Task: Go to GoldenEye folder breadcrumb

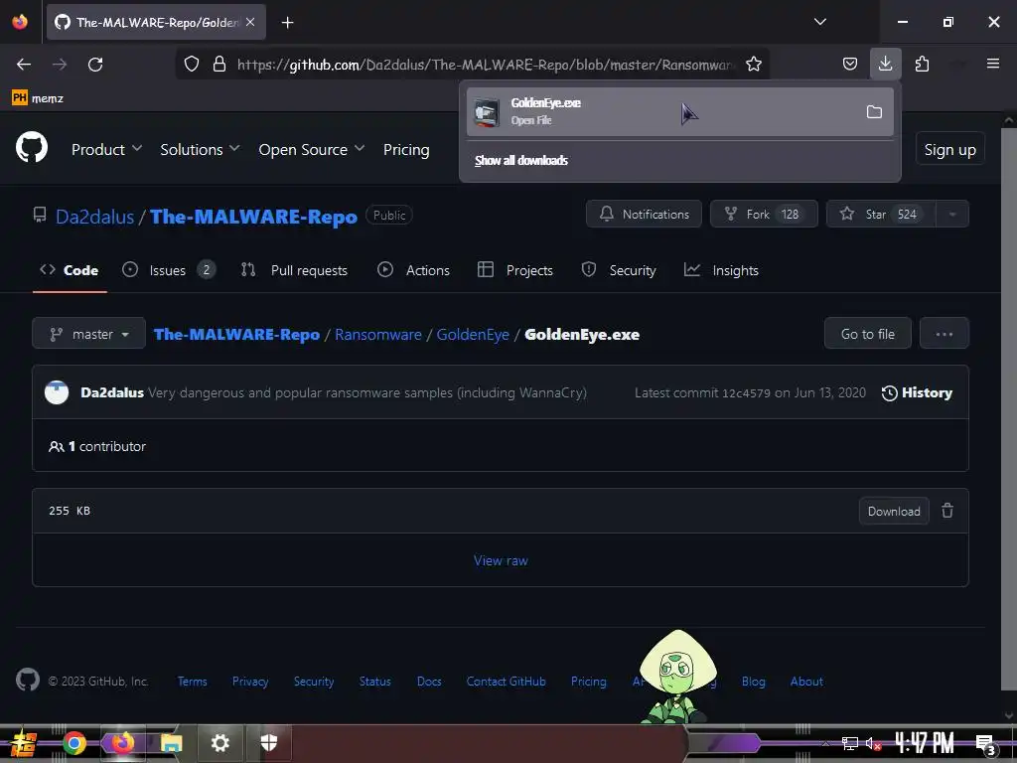Action: (473, 334)
